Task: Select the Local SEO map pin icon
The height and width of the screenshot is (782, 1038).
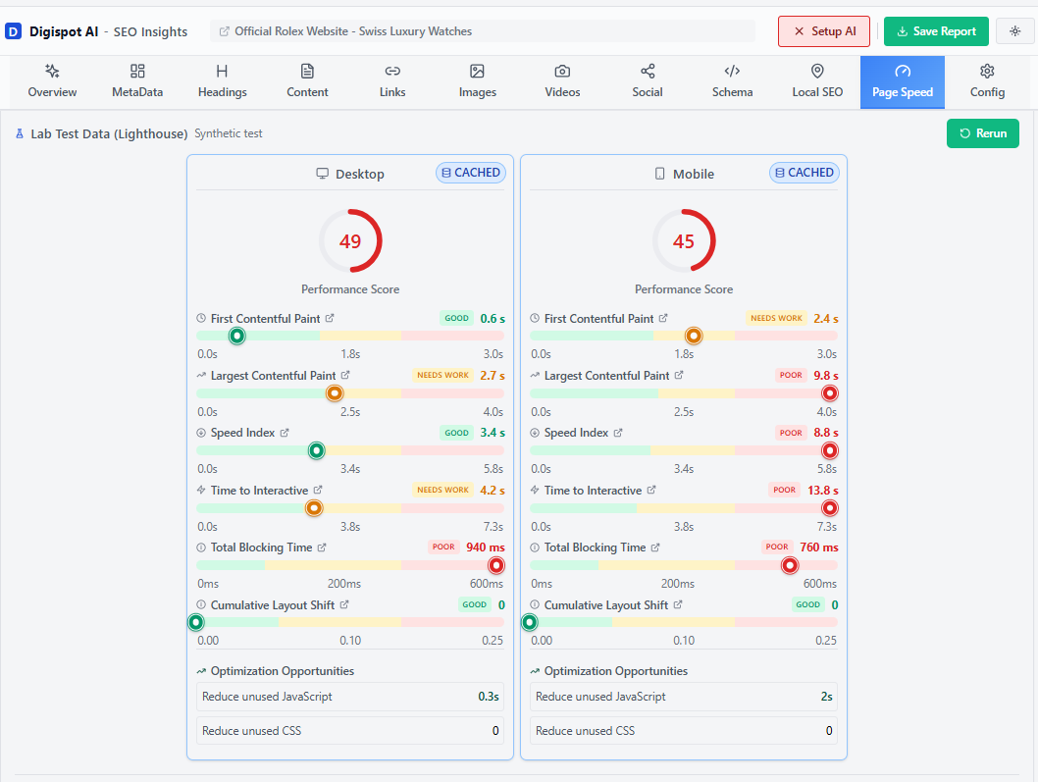Action: click(x=817, y=73)
